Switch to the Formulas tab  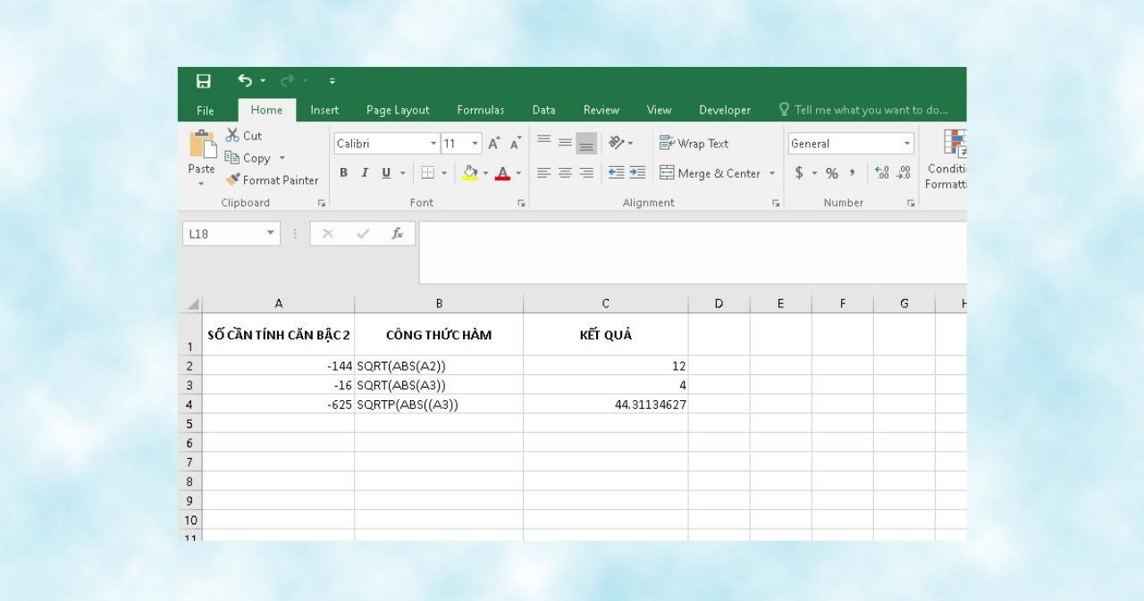(x=480, y=109)
